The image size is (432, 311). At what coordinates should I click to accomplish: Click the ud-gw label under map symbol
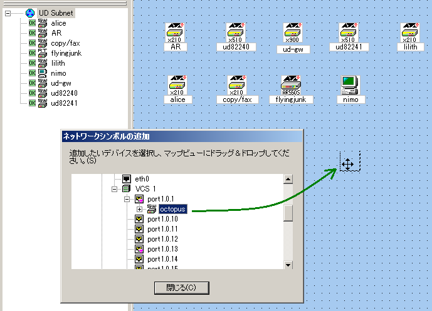pyautogui.click(x=293, y=49)
